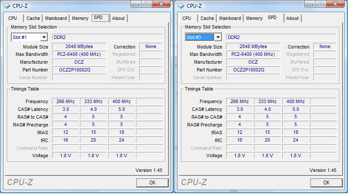Click 400 MHz frequency cell in Slot #1 window
The height and width of the screenshot is (194, 349).
click(122, 101)
